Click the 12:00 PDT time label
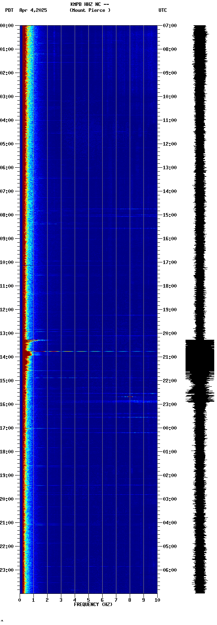This screenshot has width=217, height=625. (7, 310)
